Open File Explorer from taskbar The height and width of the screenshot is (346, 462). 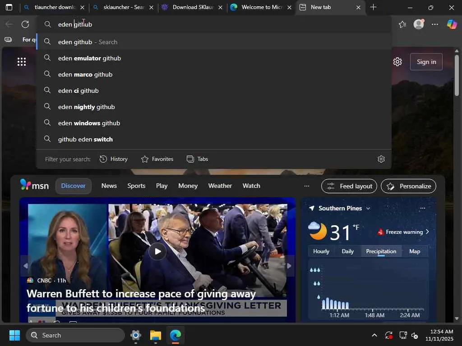pos(156,335)
